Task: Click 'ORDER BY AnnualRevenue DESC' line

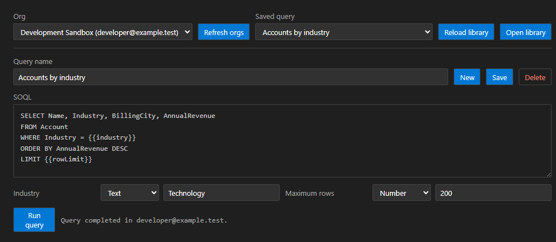Action: [74, 149]
